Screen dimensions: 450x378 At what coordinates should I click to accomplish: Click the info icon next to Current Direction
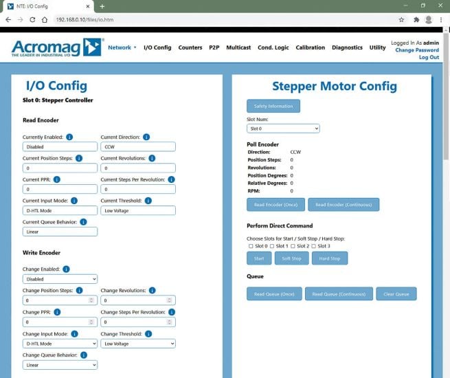click(146, 137)
